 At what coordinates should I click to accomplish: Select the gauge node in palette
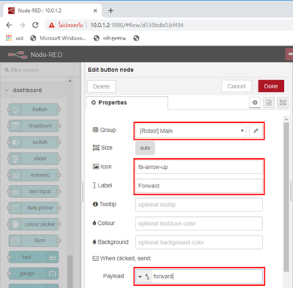(33, 274)
